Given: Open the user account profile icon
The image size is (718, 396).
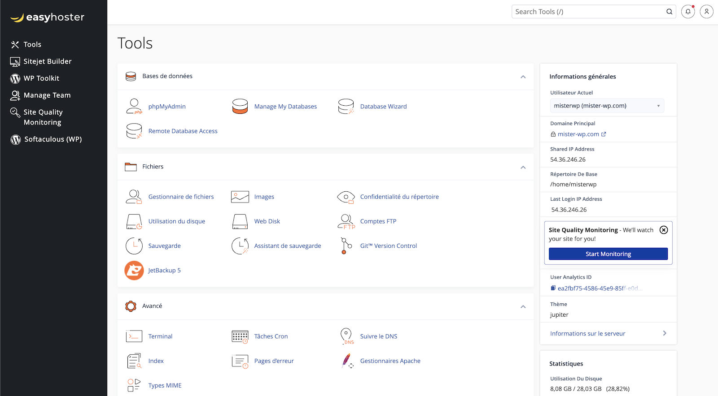Looking at the screenshot, I should click(x=706, y=12).
